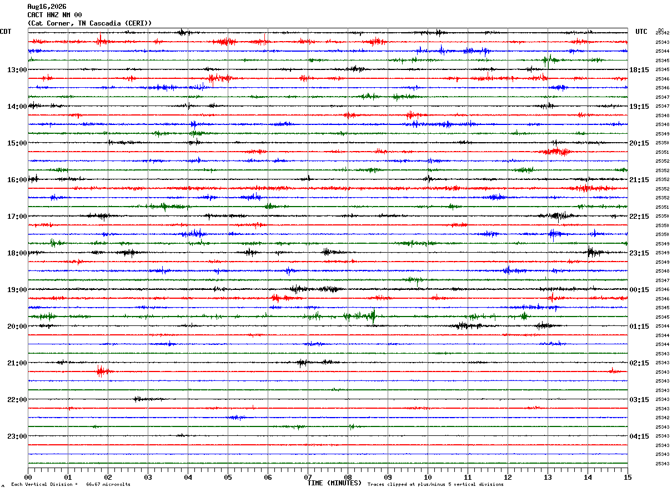Select the 13:00 CDT row label
The height and width of the screenshot is (492, 672).
(x=17, y=70)
